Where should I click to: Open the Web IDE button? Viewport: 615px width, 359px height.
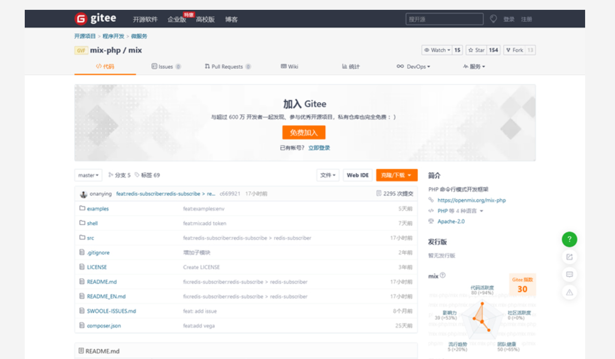[358, 175]
